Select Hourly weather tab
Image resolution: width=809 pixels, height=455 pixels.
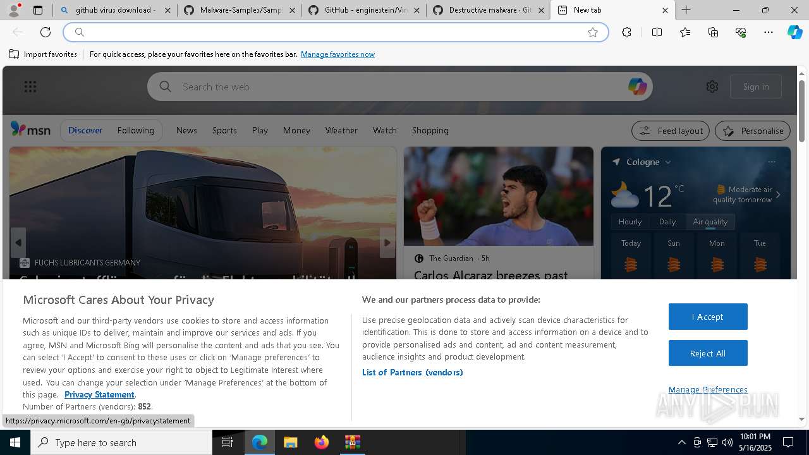630,222
